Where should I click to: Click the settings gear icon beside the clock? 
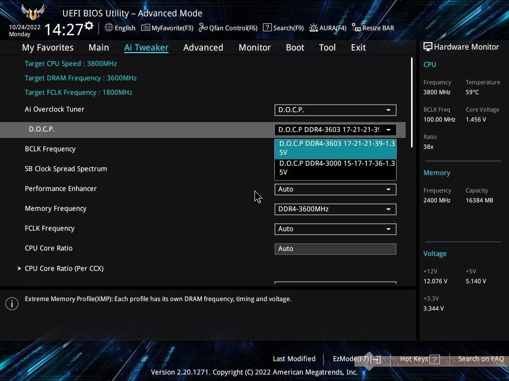[x=89, y=25]
